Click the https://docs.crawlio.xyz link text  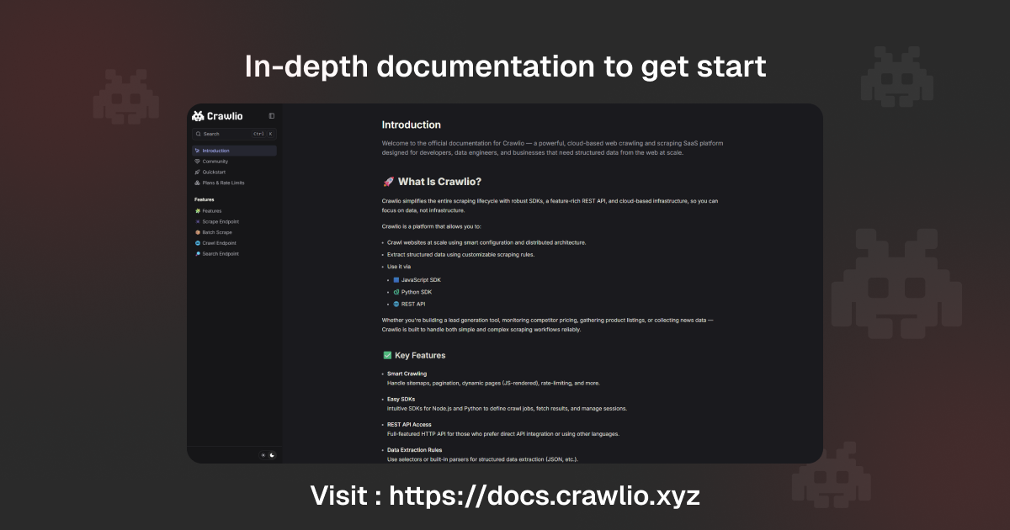pos(545,496)
